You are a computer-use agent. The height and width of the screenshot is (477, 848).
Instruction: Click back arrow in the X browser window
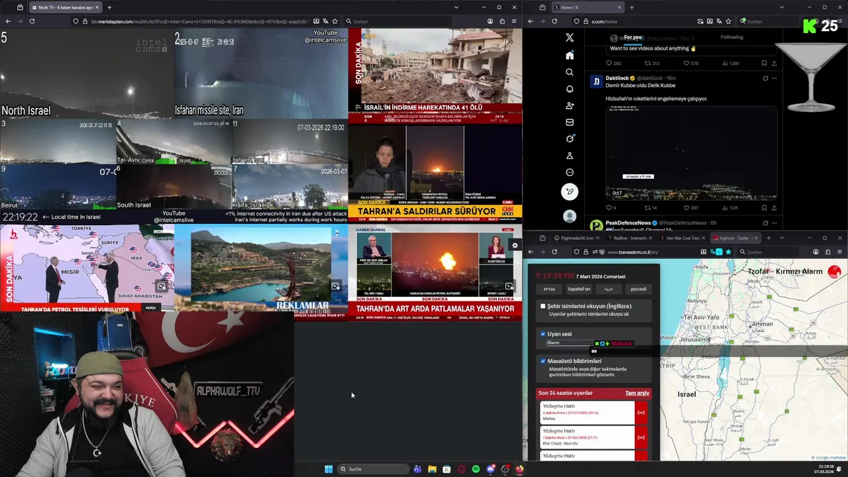531,21
